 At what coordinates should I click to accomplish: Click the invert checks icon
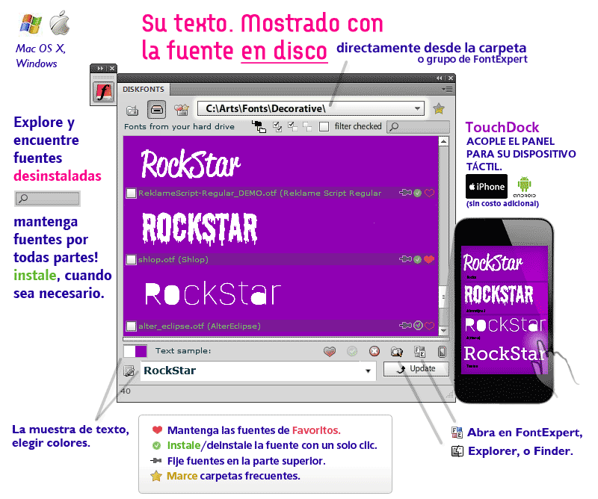click(x=292, y=126)
